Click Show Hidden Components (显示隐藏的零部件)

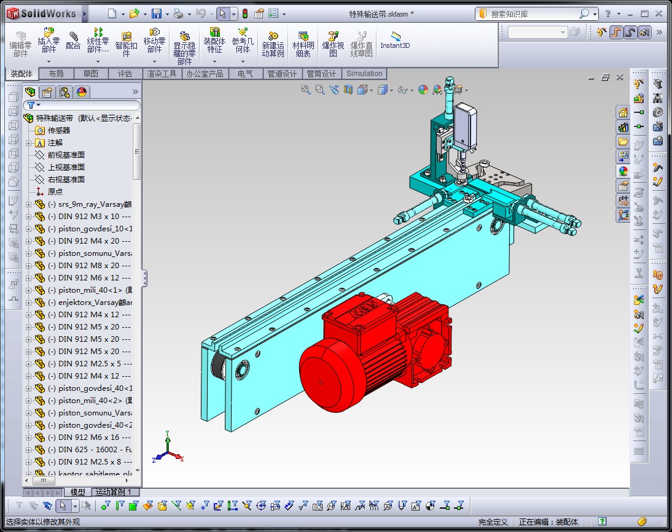[184, 47]
